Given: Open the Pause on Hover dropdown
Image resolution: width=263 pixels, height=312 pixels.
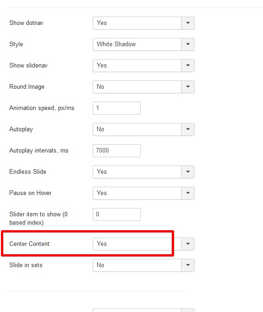Looking at the screenshot, I should click(x=144, y=193).
